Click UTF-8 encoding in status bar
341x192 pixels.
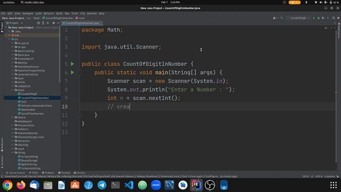(319, 177)
